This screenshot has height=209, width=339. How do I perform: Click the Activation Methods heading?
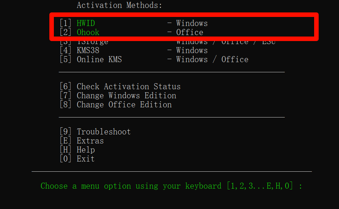point(119,5)
